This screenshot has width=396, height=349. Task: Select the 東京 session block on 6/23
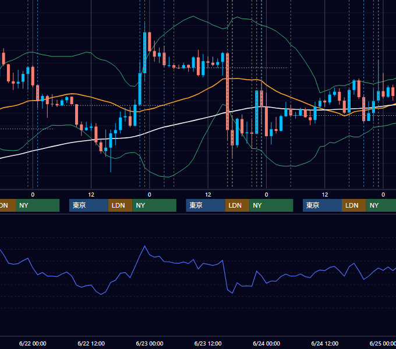pyautogui.click(x=206, y=205)
